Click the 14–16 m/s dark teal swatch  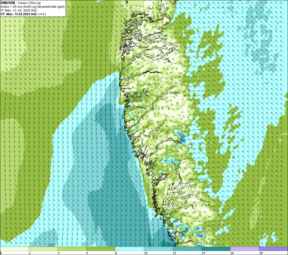pos(216,249)
